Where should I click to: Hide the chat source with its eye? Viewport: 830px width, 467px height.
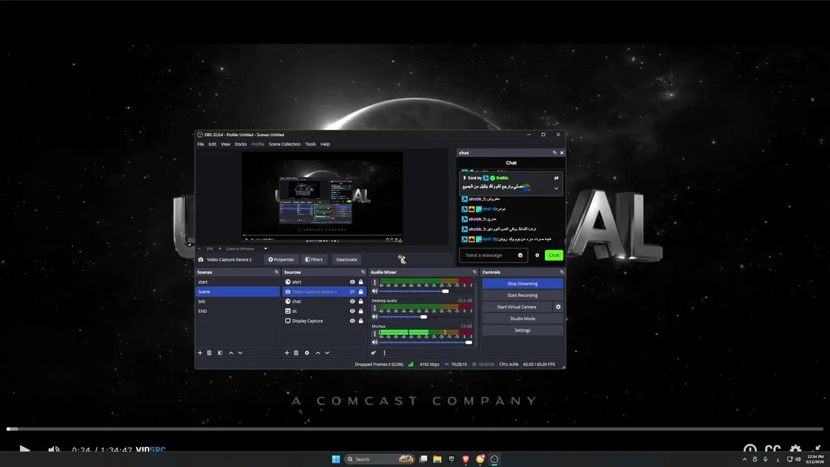point(352,302)
